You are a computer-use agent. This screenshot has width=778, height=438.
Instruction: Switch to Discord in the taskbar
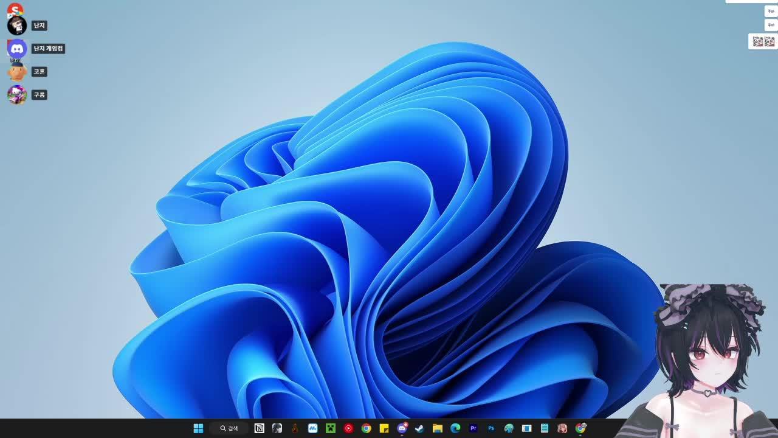(x=402, y=428)
